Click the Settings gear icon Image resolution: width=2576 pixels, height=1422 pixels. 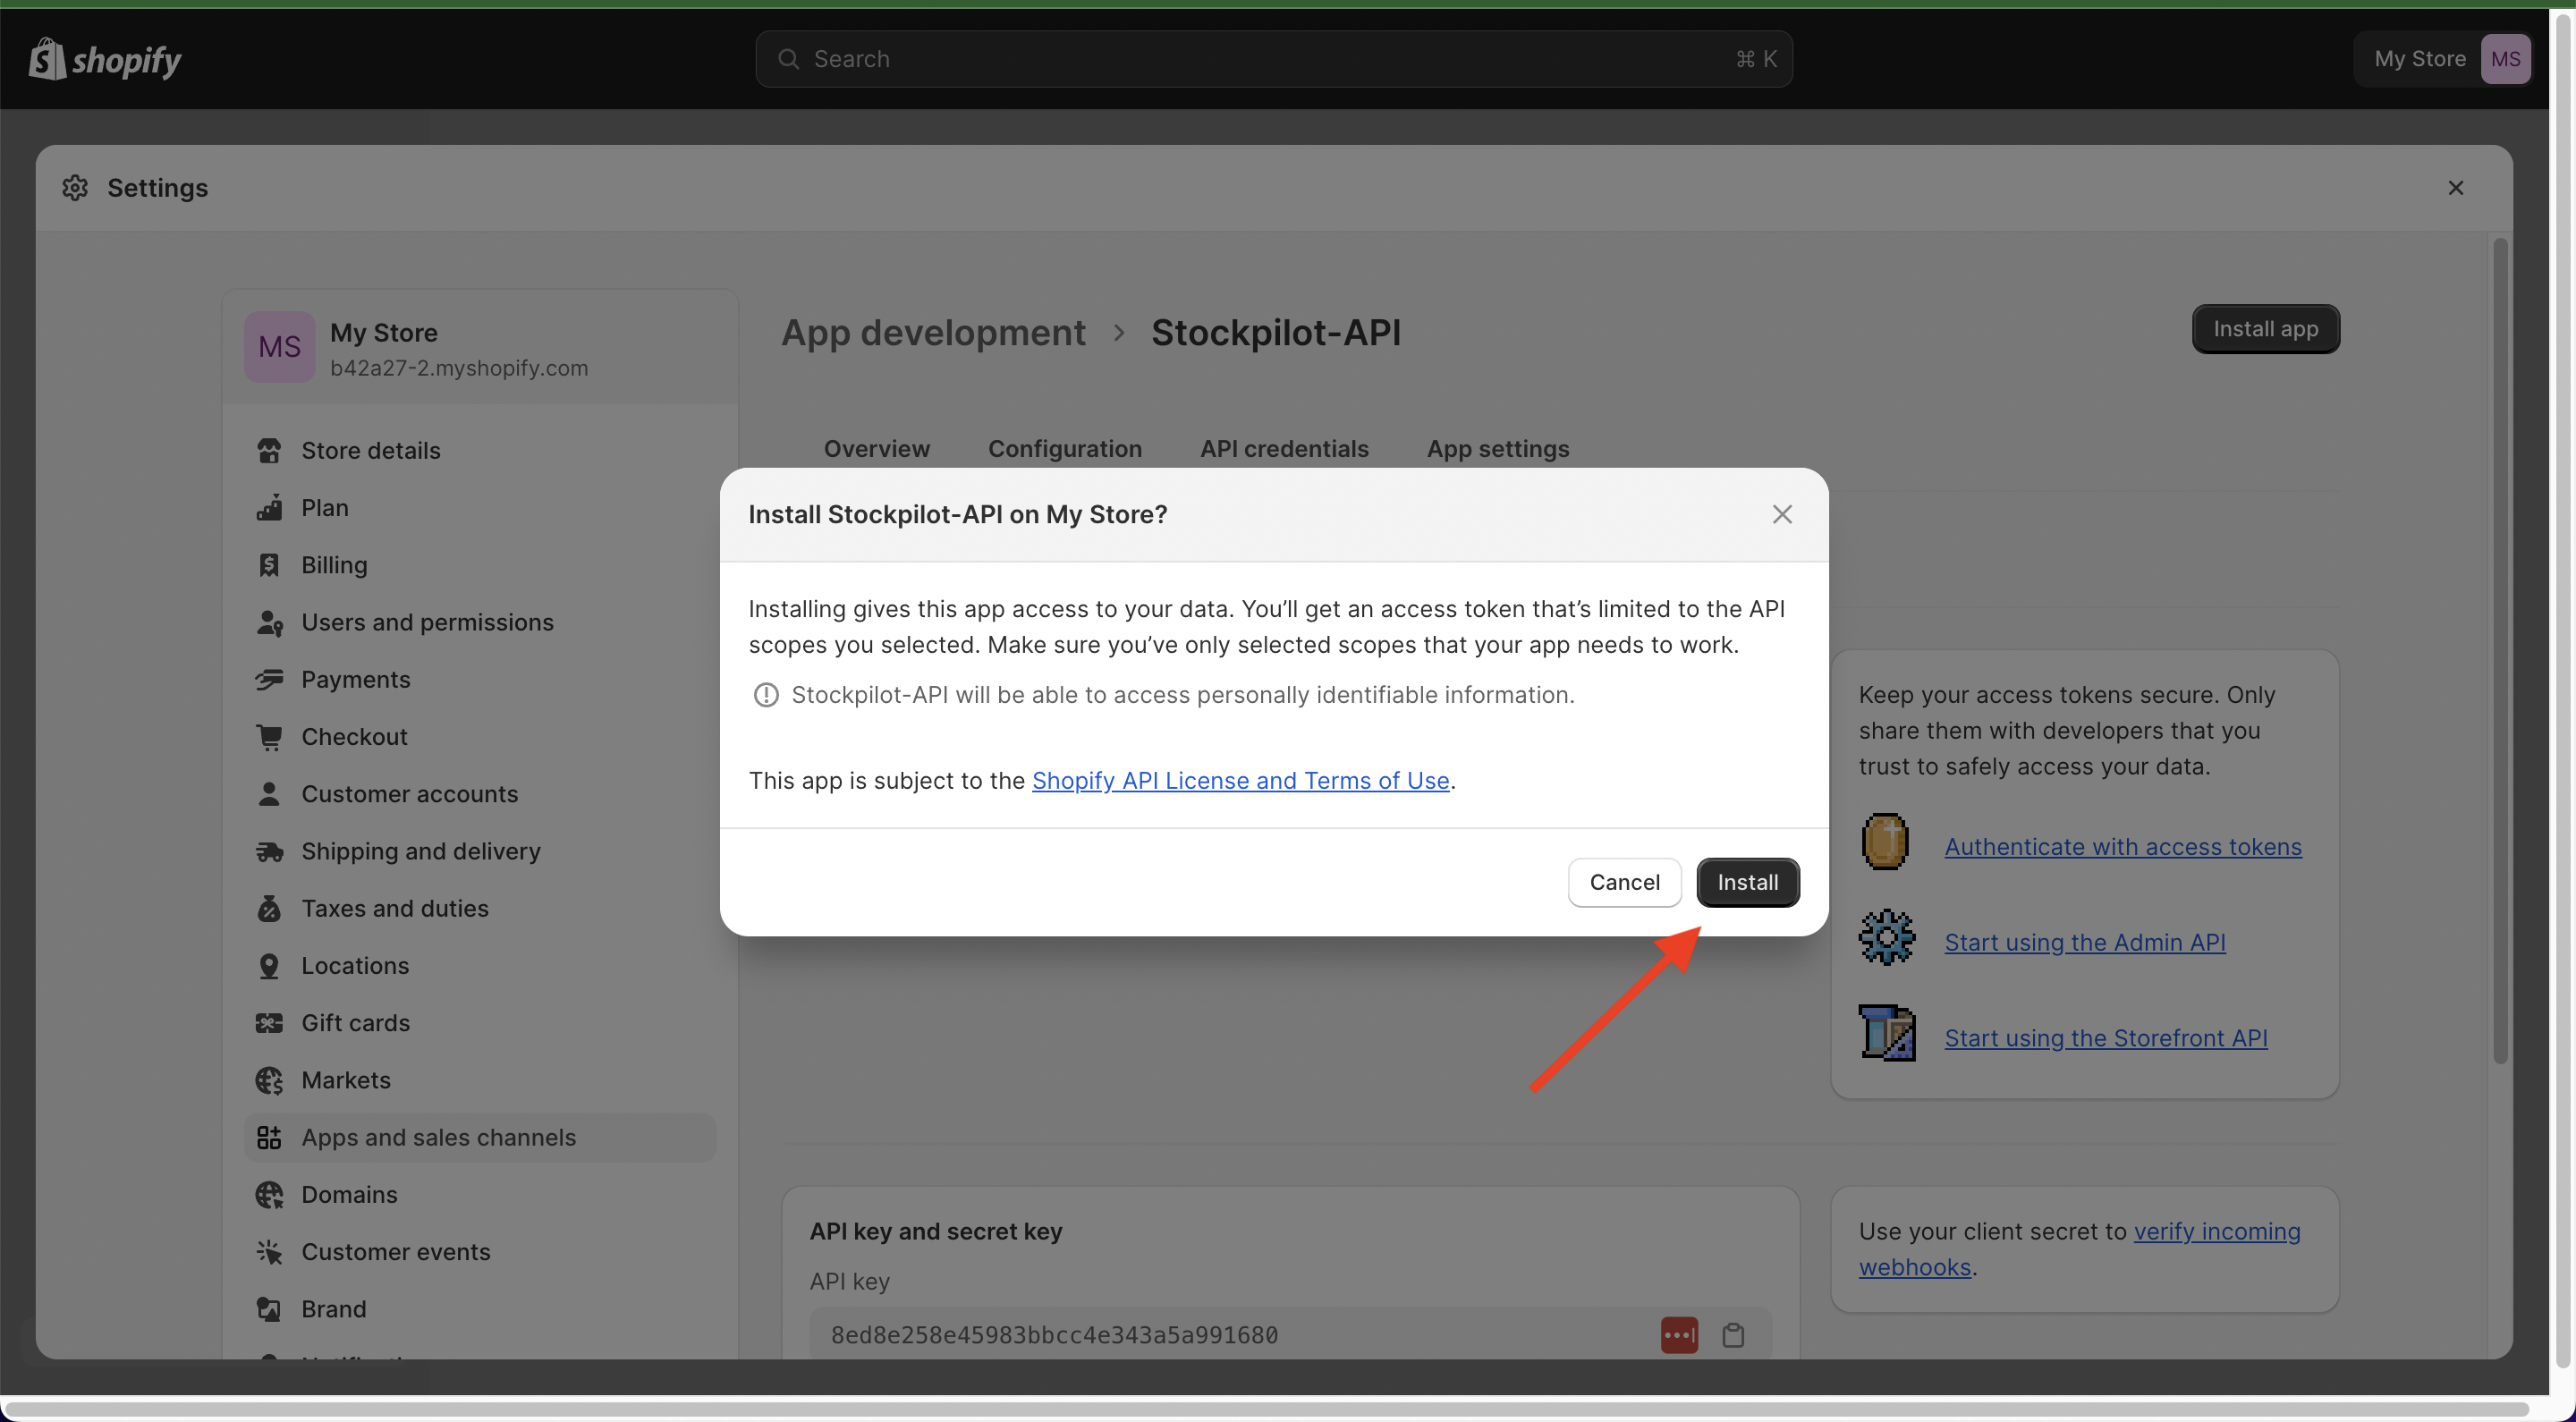pos(75,187)
